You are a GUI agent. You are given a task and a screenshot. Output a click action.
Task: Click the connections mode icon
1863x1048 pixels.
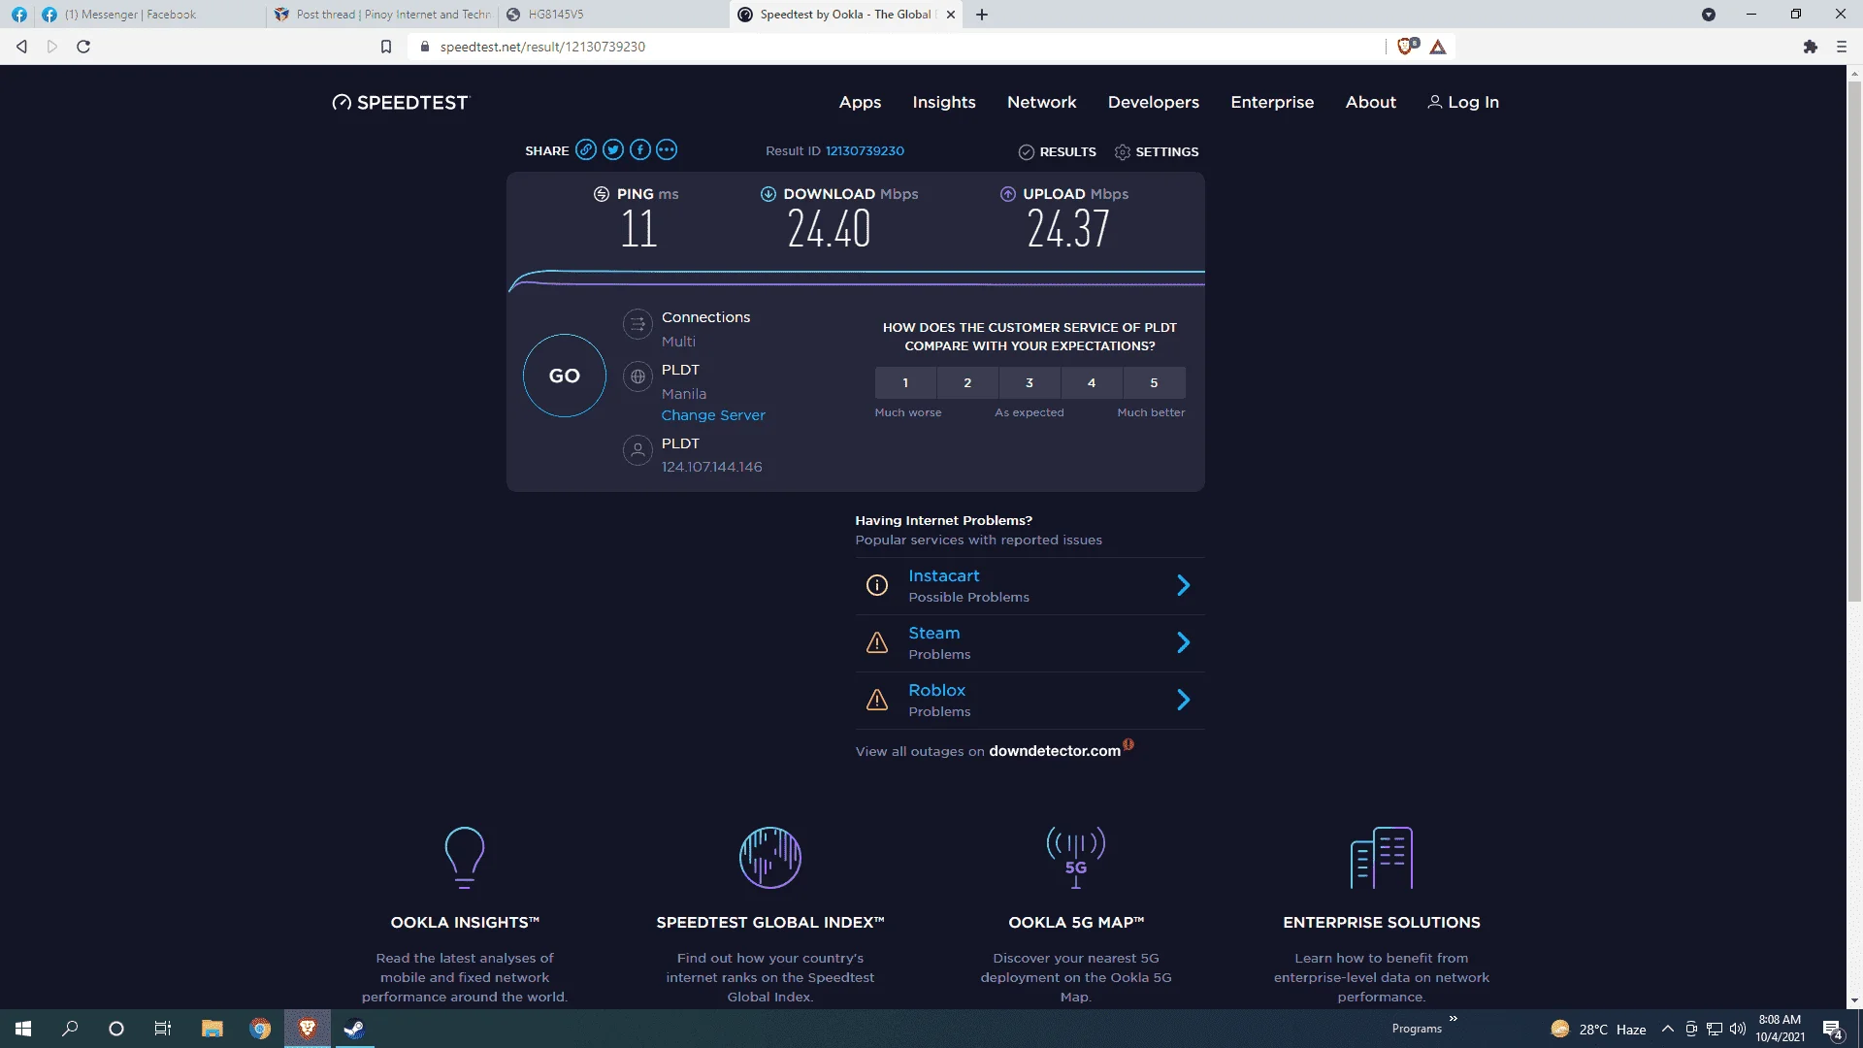(x=637, y=325)
